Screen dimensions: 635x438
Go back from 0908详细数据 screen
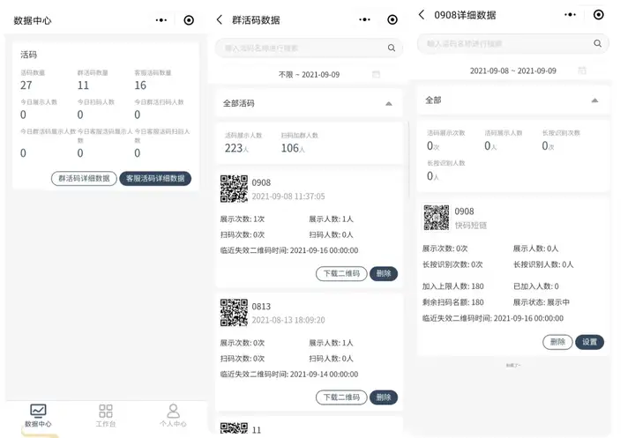[x=422, y=15]
